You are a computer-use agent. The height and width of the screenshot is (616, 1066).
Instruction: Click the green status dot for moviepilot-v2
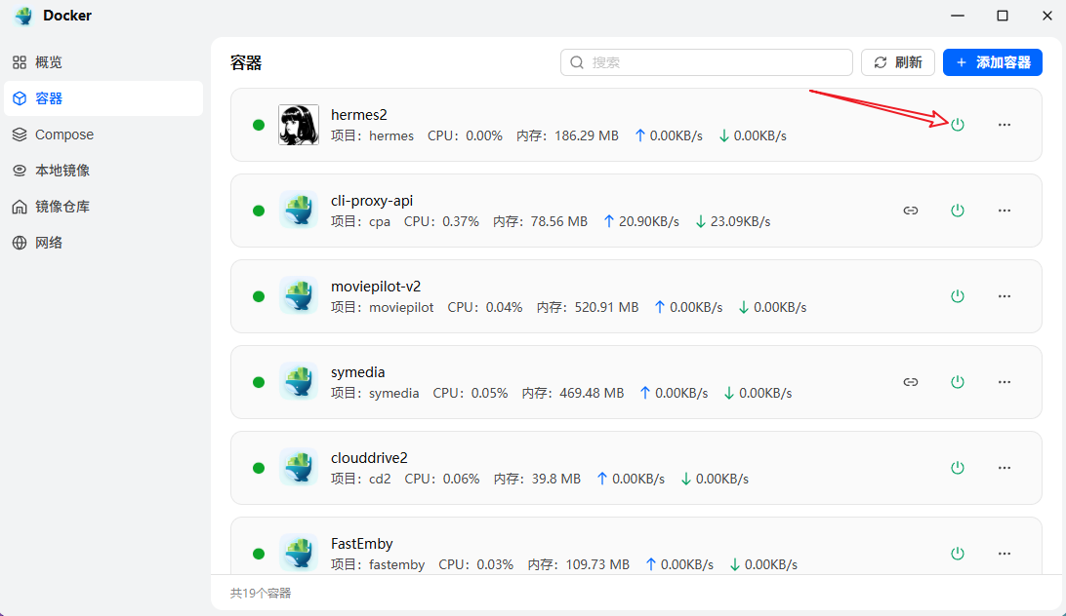pyautogui.click(x=259, y=296)
